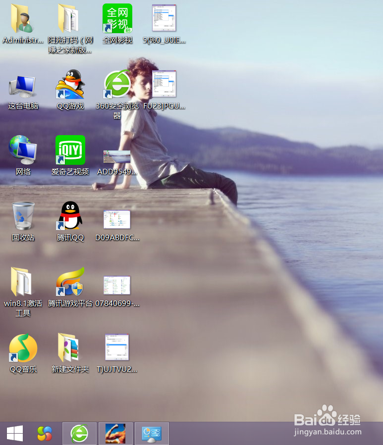Open the 阳光打码 folder icon
This screenshot has height=445, width=383.
[68, 18]
